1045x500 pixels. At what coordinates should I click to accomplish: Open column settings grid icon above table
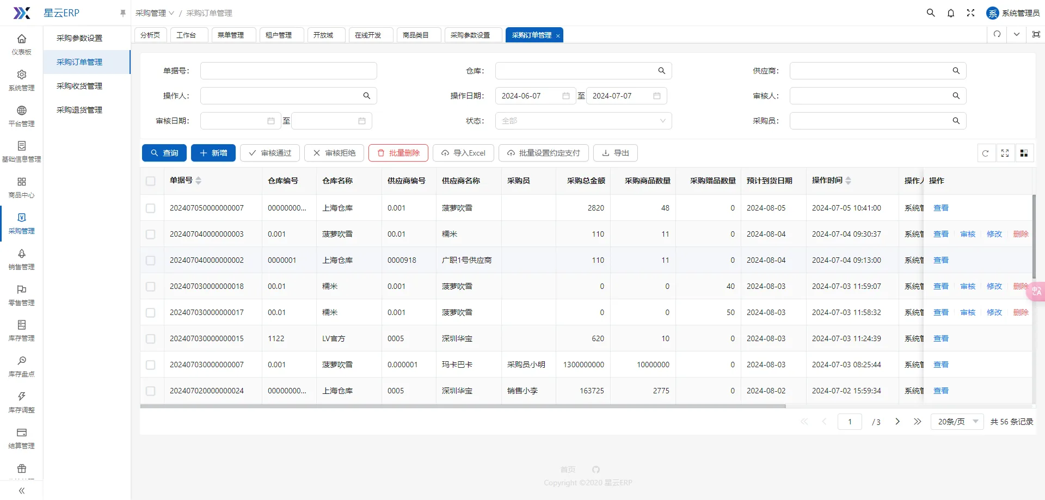coord(1024,153)
